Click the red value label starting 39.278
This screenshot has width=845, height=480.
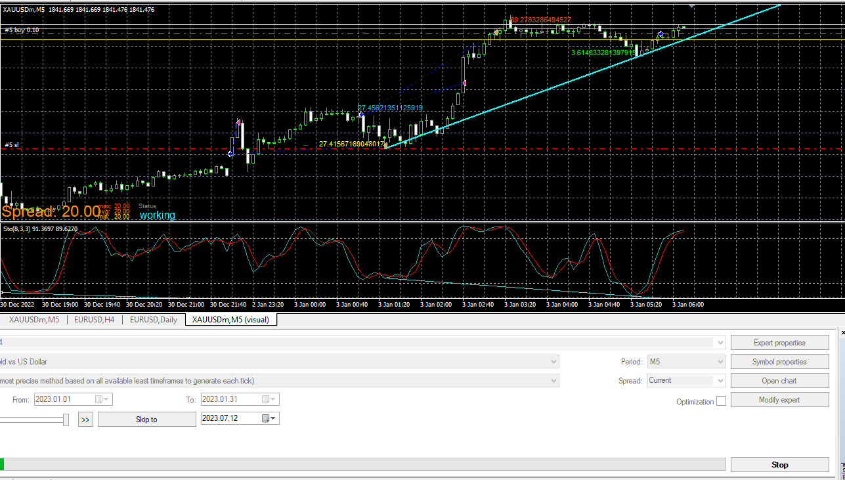click(x=540, y=20)
